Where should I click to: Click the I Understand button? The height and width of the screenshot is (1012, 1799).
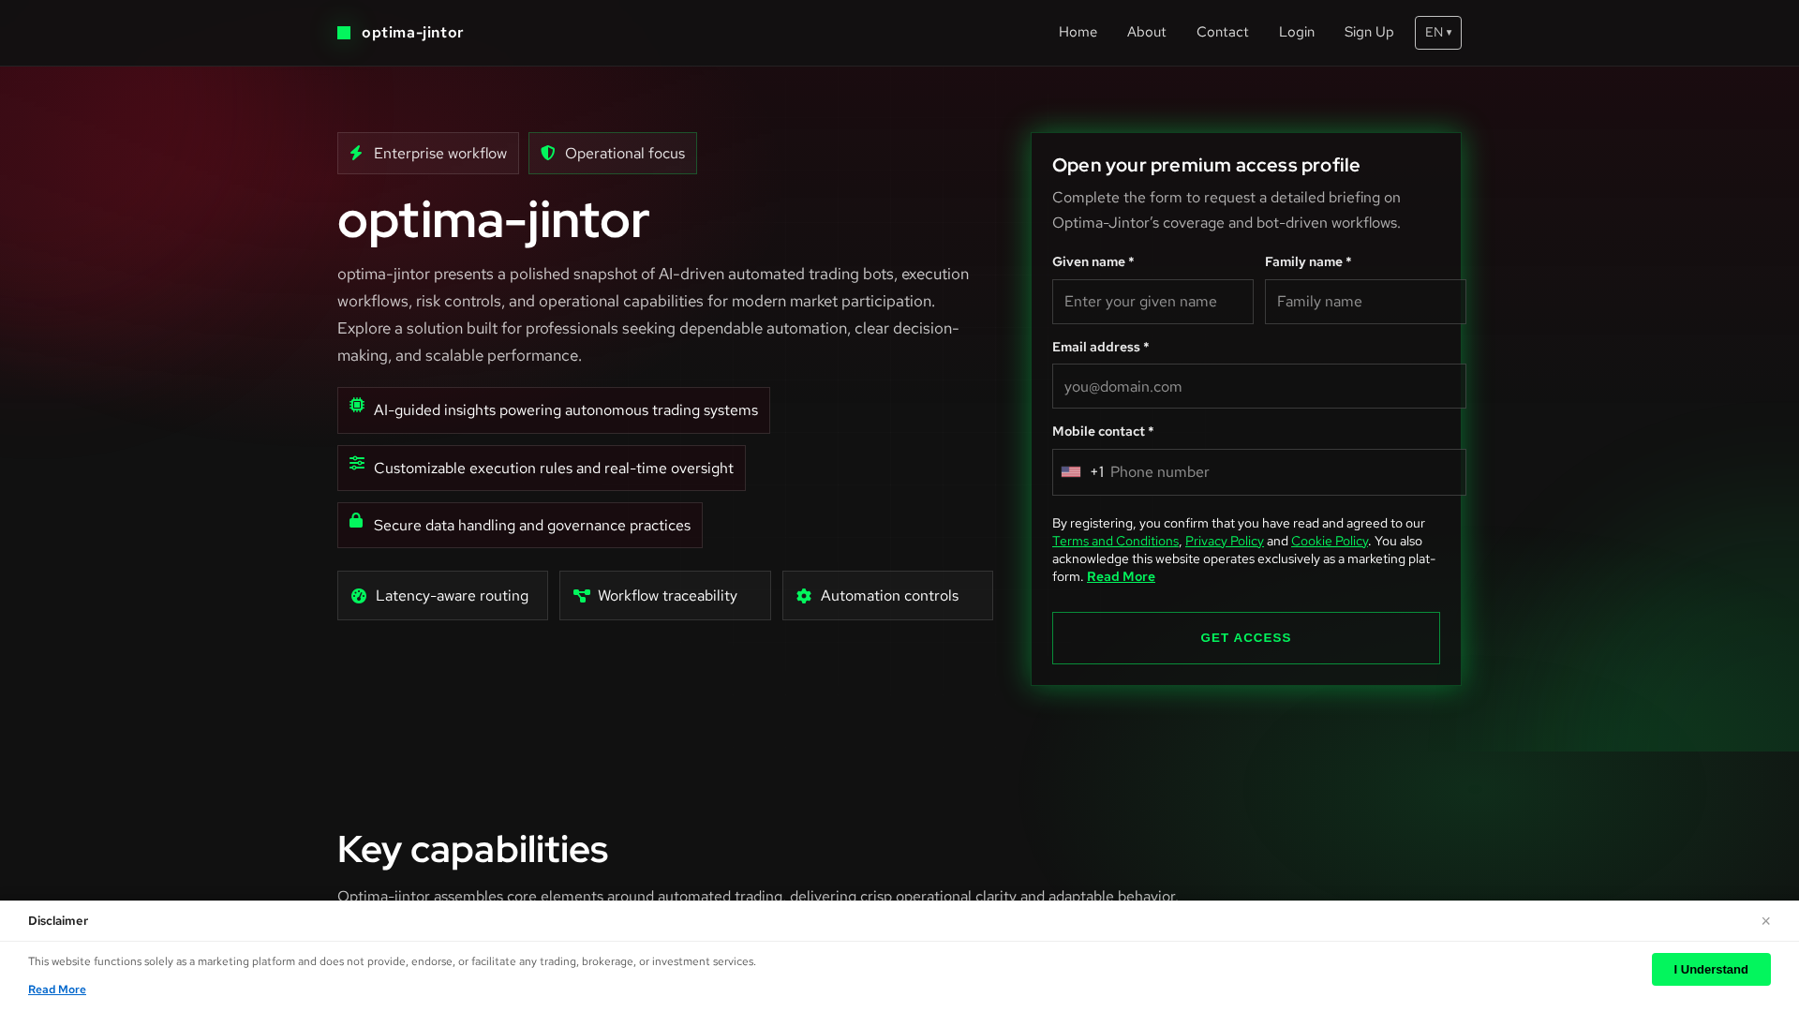1711,970
